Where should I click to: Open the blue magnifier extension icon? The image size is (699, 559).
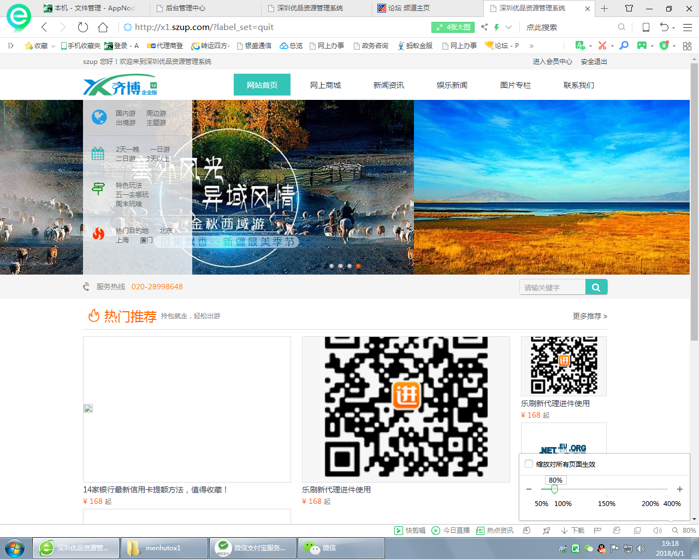(x=624, y=46)
